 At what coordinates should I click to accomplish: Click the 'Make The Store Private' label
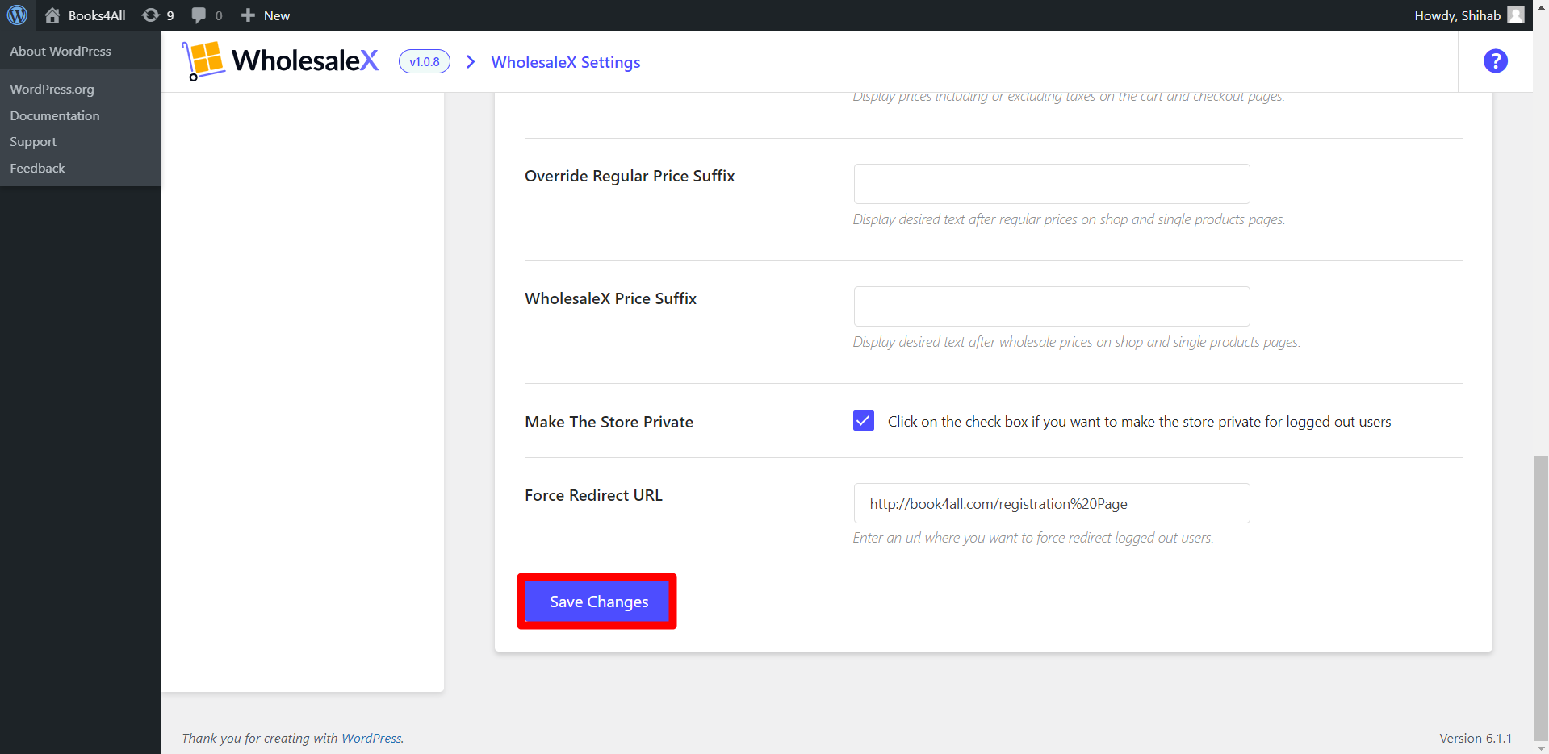tap(609, 422)
